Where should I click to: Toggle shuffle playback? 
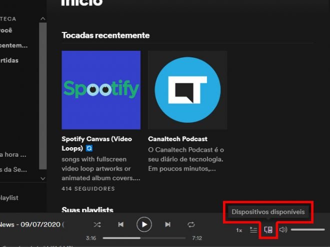pyautogui.click(x=97, y=225)
